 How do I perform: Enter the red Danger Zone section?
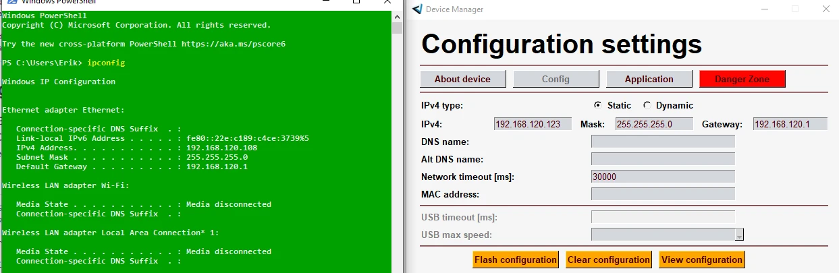[742, 79]
